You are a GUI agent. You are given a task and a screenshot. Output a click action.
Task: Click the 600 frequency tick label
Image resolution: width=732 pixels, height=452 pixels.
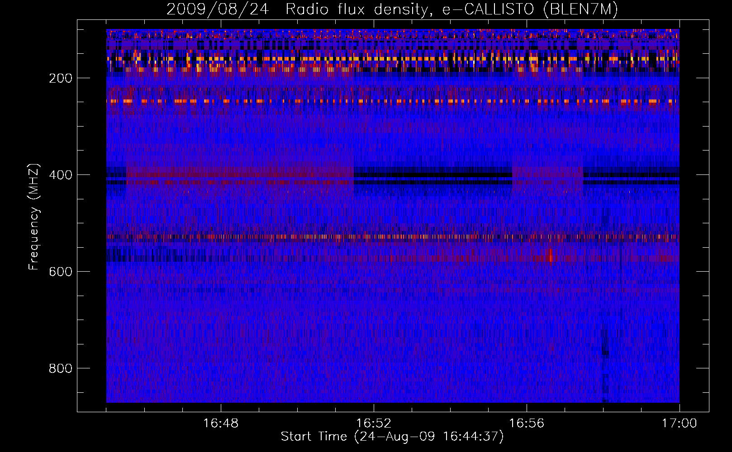61,272
